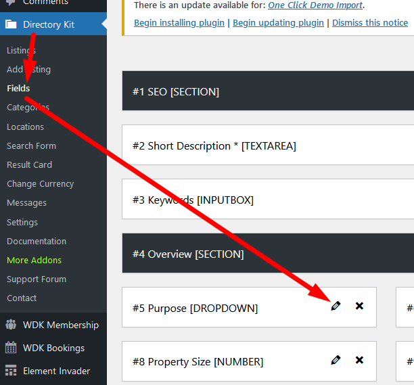Image resolution: width=414 pixels, height=385 pixels.
Task: Click Begin updating plugin link
Action: [278, 23]
